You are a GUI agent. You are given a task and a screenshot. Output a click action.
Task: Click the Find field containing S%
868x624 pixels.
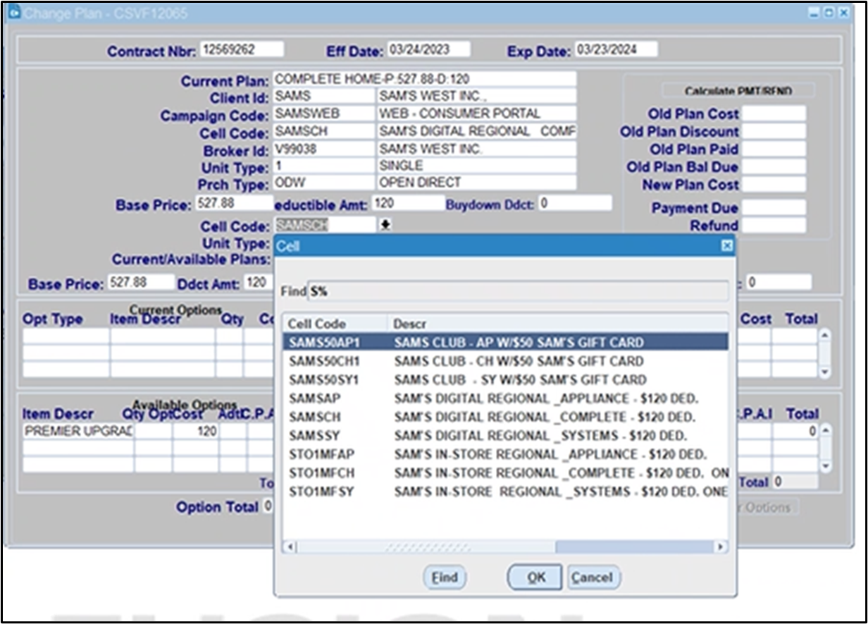(518, 291)
